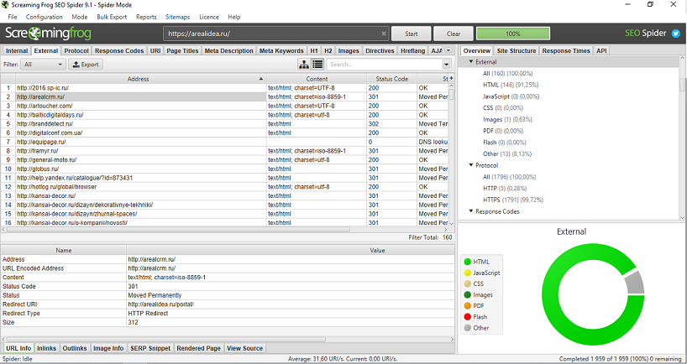Click the Screaming Frog logo

click(x=48, y=34)
